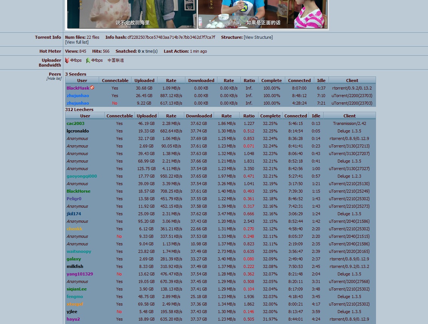
Task: Open the lgcronaldo user profile
Action: pos(78,131)
